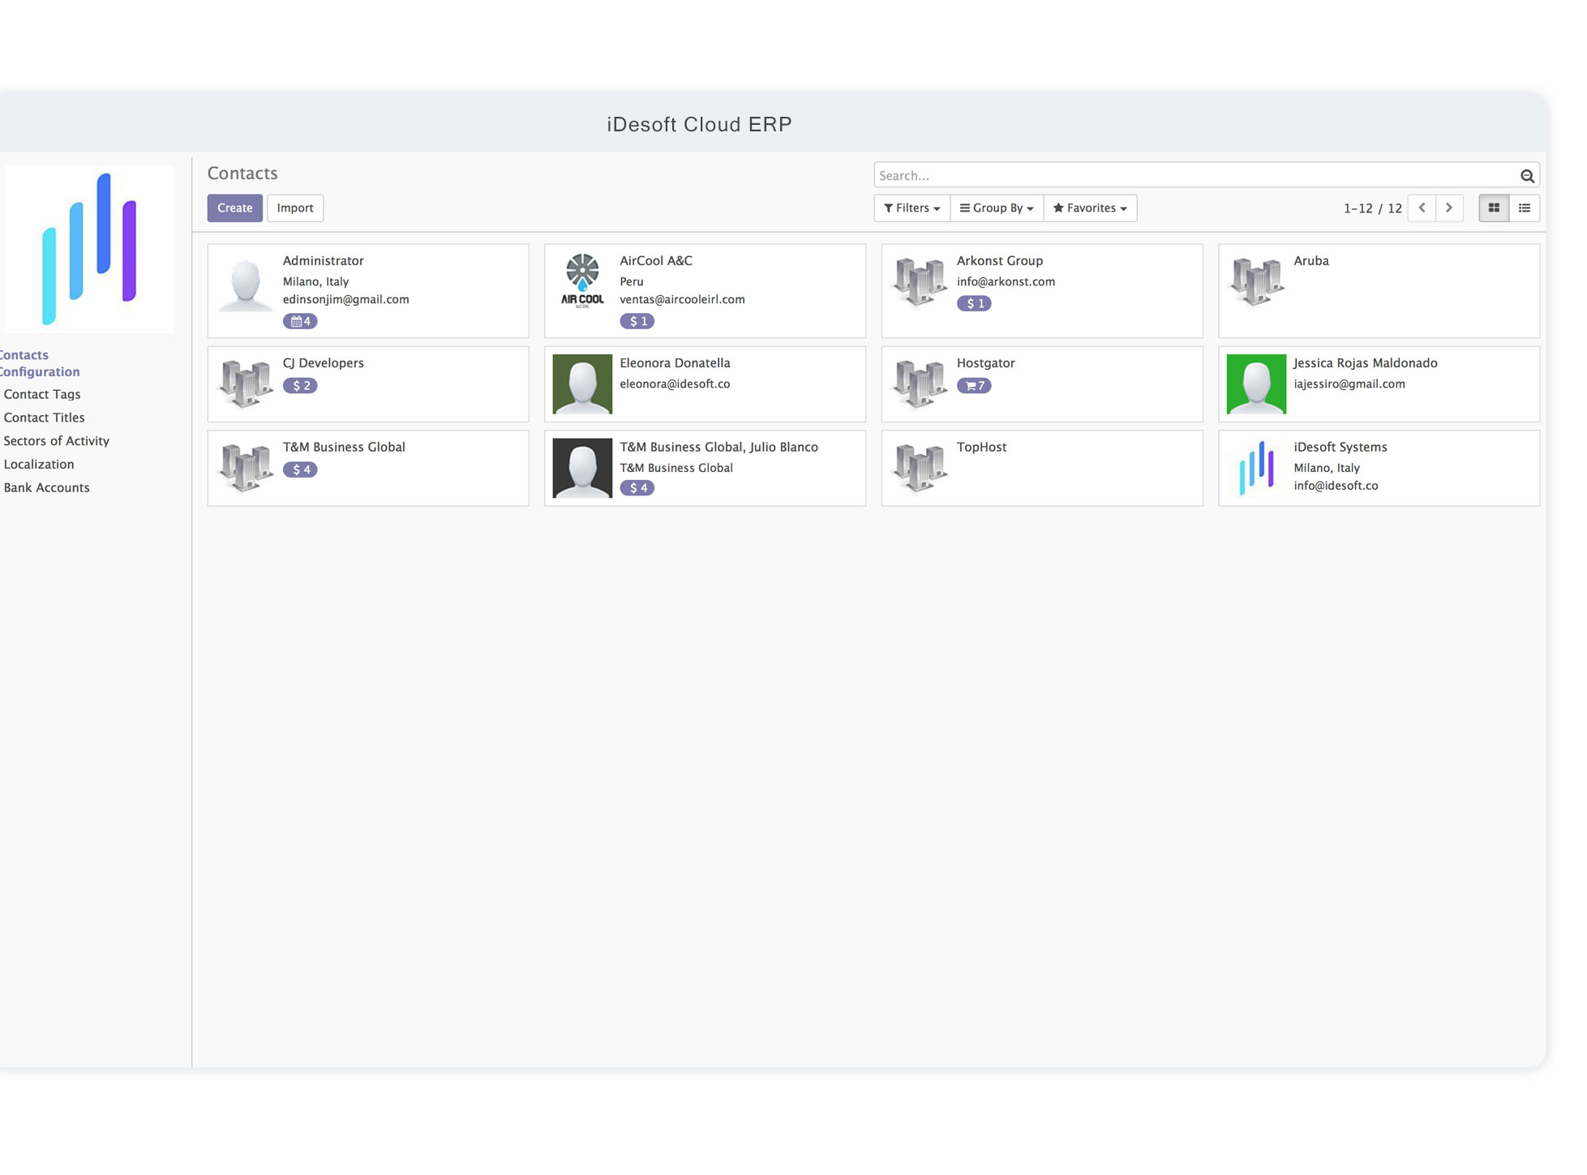Click the Search input field

point(1196,175)
